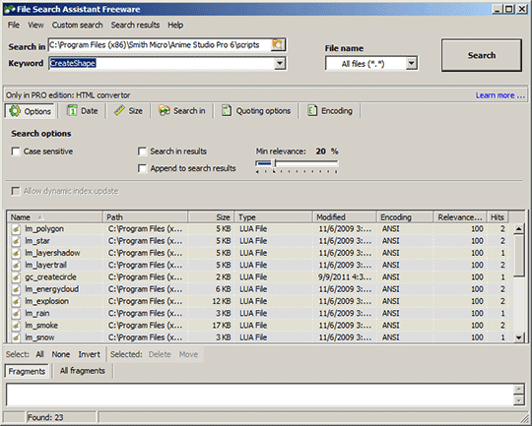Viewport: 532px width, 426px height.
Task: Open the Search results menu
Action: [135, 25]
